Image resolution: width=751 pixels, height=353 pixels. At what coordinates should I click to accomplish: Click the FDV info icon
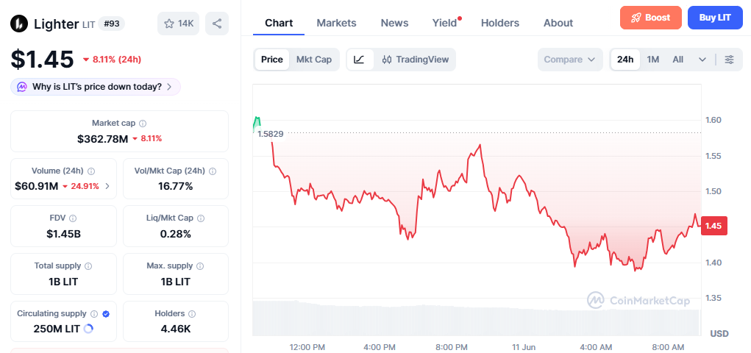73,218
